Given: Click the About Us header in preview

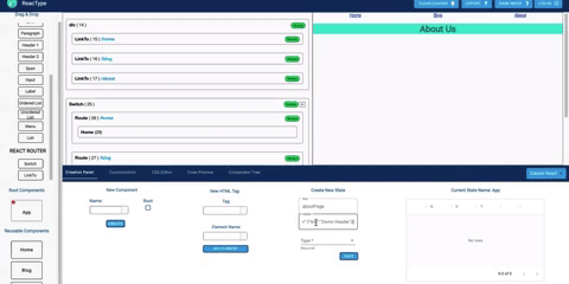Looking at the screenshot, I should coord(438,29).
